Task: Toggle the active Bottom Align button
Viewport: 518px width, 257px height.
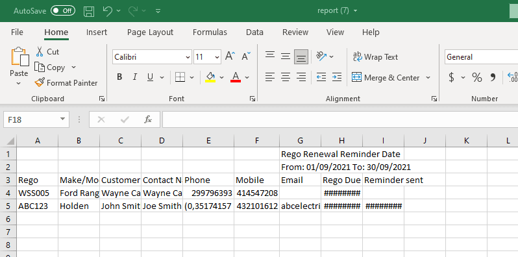Action: point(301,57)
